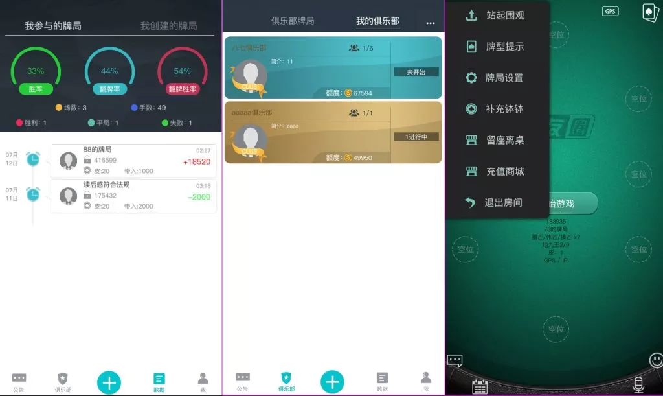Tap the teal plus button in middle nav
Viewport: 663px width, 396px height.
pos(332,382)
